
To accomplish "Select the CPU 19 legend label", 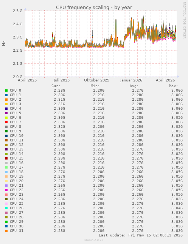I will [x=17, y=176].
